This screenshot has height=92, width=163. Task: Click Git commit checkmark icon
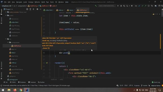coord(142,6)
